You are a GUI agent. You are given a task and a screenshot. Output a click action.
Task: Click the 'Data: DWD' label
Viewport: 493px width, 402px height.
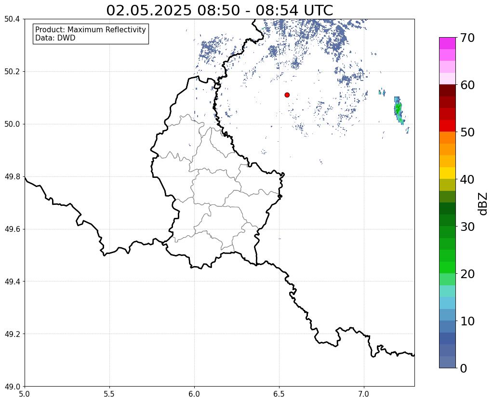pos(55,38)
